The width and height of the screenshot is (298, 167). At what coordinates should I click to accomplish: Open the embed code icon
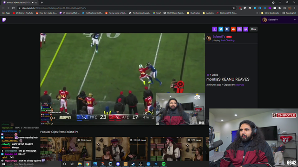tap(239, 29)
